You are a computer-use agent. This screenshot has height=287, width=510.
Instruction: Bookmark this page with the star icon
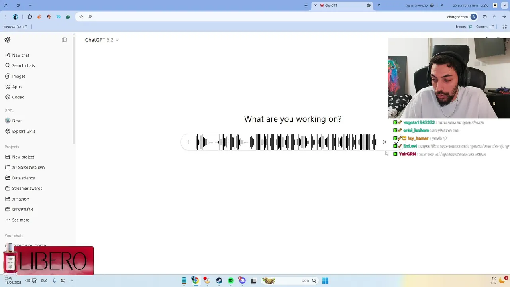click(x=81, y=17)
